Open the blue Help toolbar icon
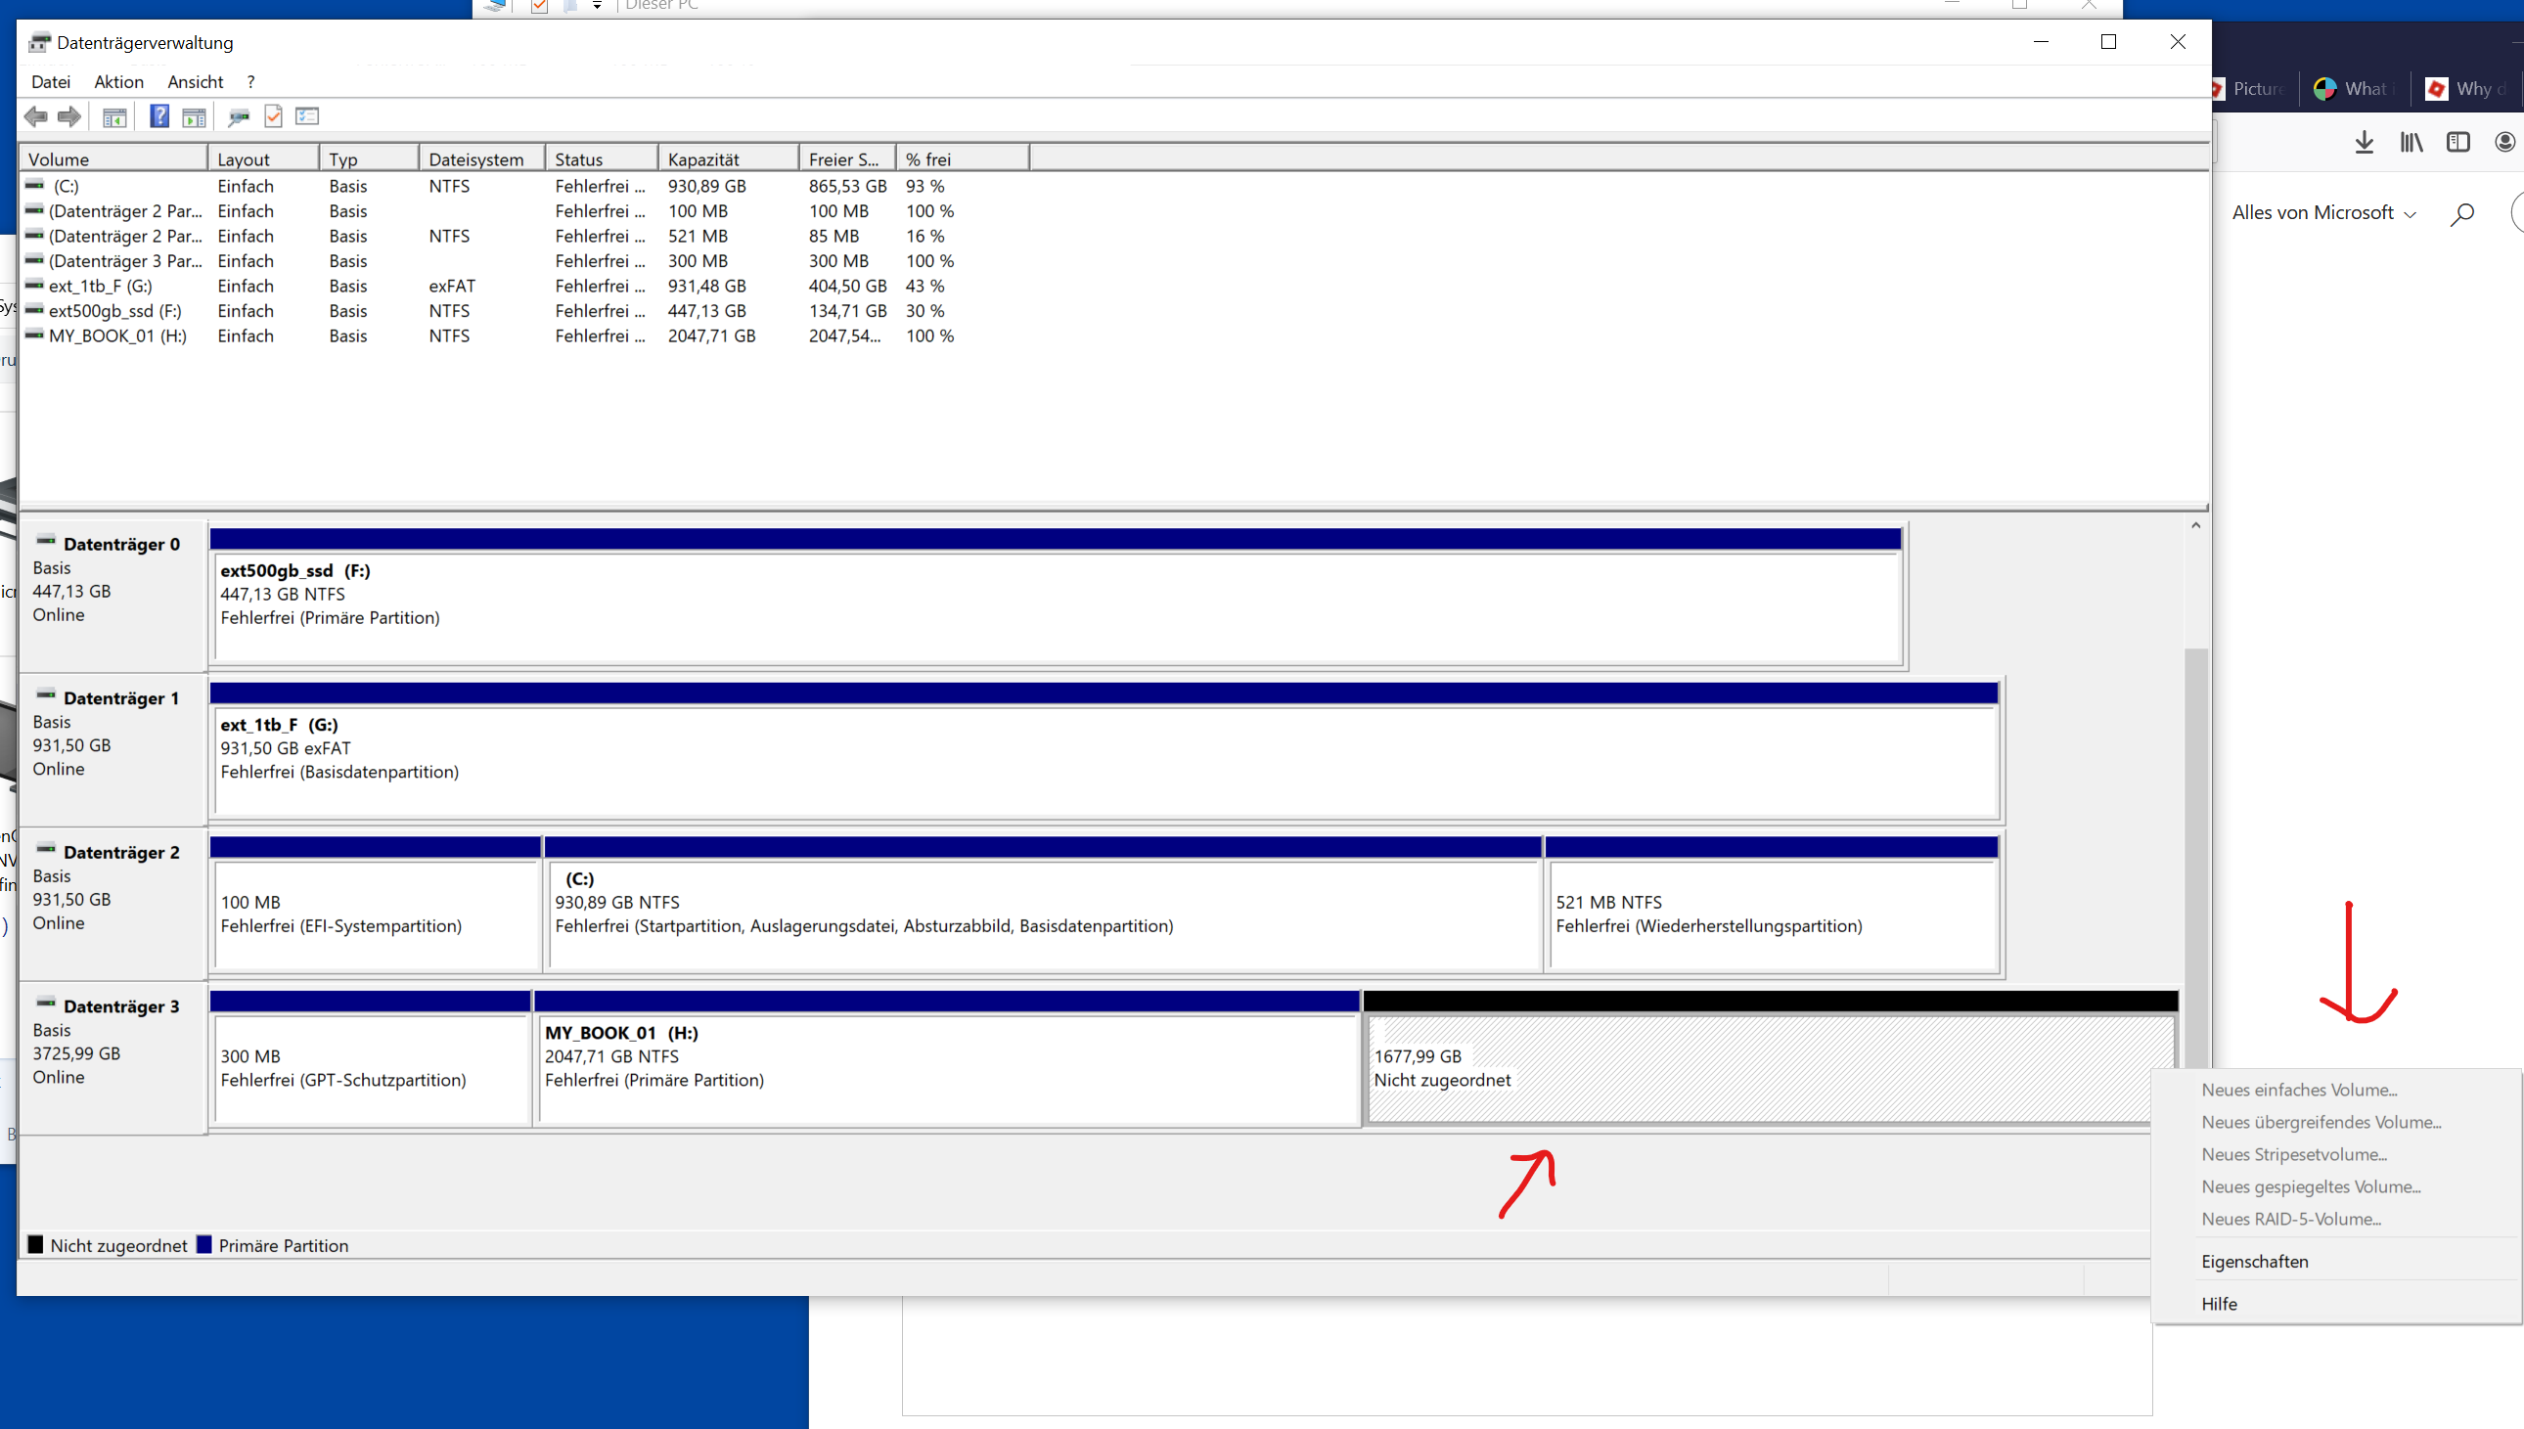Viewport: 2524px width, 1429px height. point(159,116)
